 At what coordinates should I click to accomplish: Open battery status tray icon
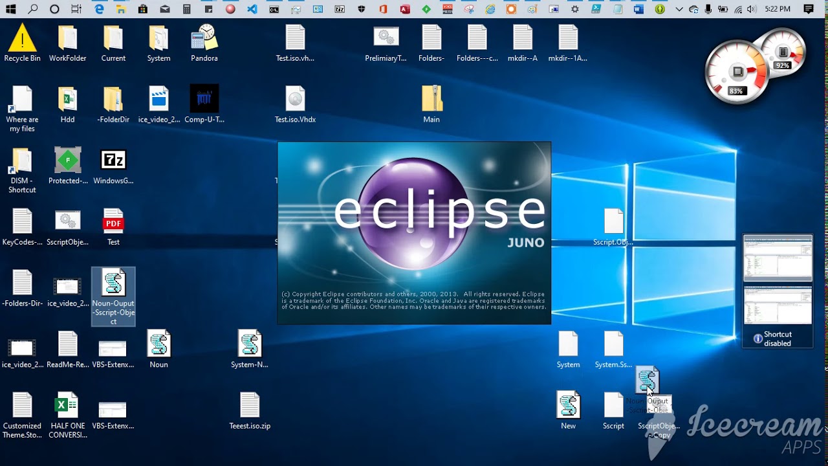point(723,9)
